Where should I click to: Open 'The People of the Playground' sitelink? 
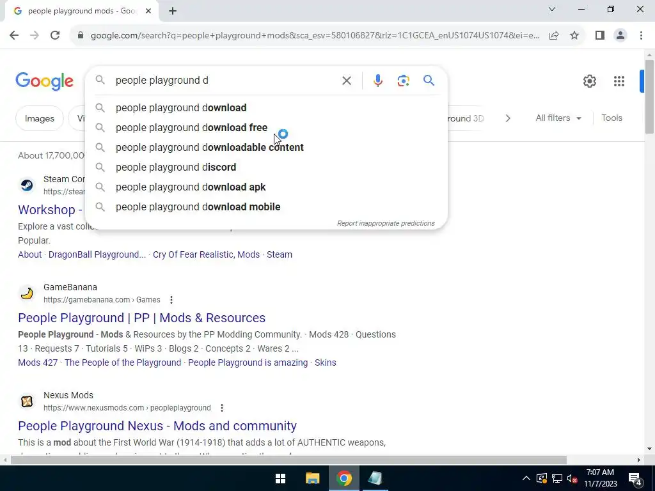click(x=123, y=363)
